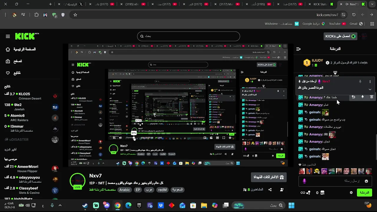Reload the page
This screenshot has width=377, height=212.
point(354,15)
